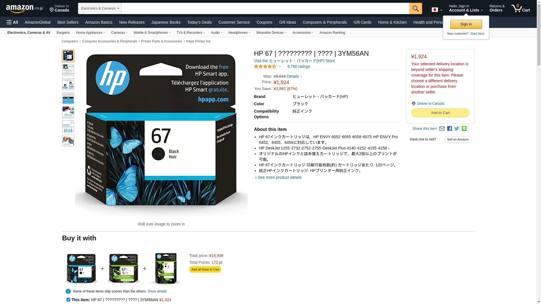
Task: Click the yellow Sign in button
Action: tap(466, 24)
